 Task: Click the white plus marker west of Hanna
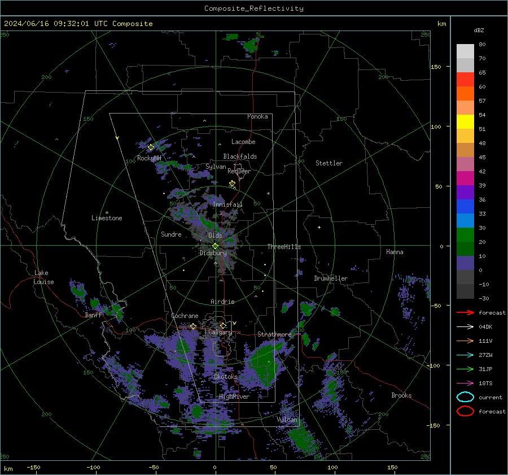[319, 227]
